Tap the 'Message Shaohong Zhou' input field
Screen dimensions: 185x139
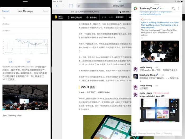(159, 133)
